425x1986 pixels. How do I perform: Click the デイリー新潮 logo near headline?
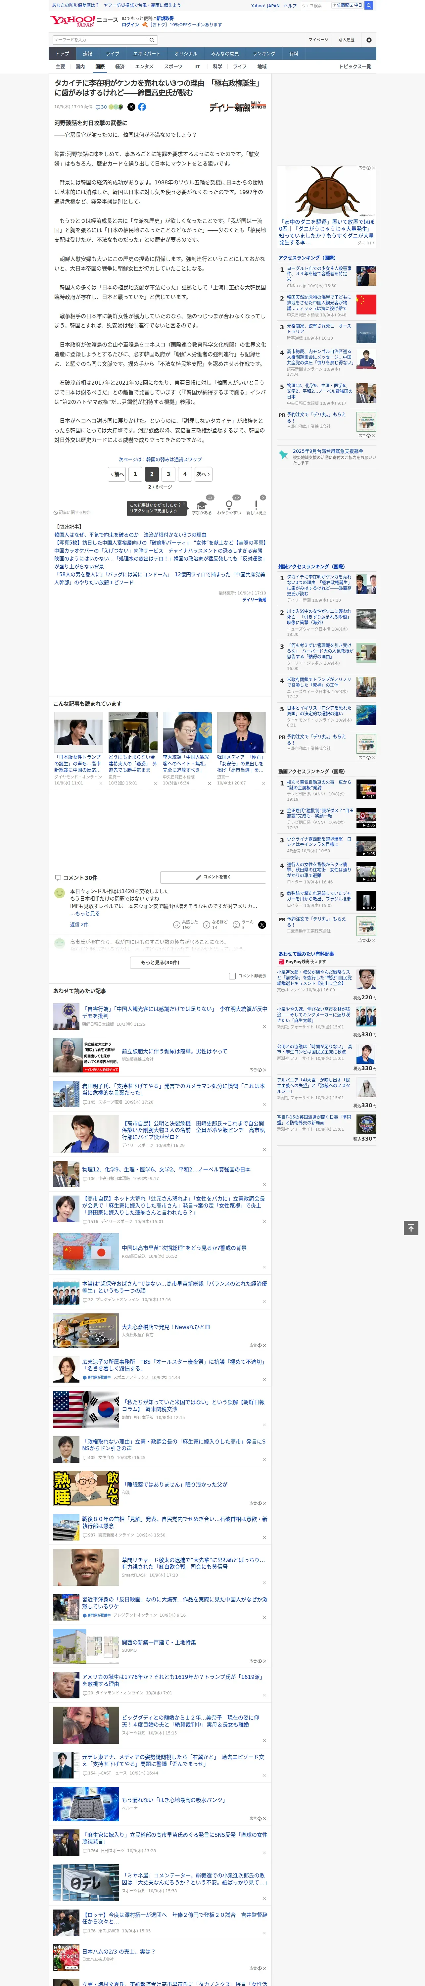click(238, 106)
